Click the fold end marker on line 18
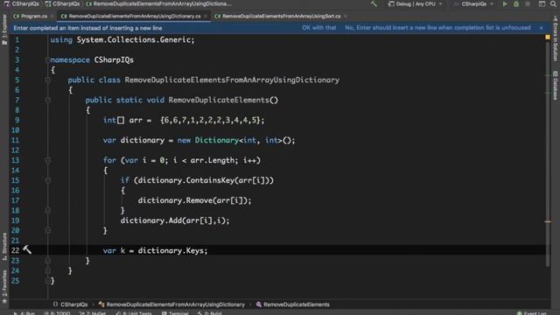Image resolution: width=560 pixels, height=315 pixels. [47, 210]
